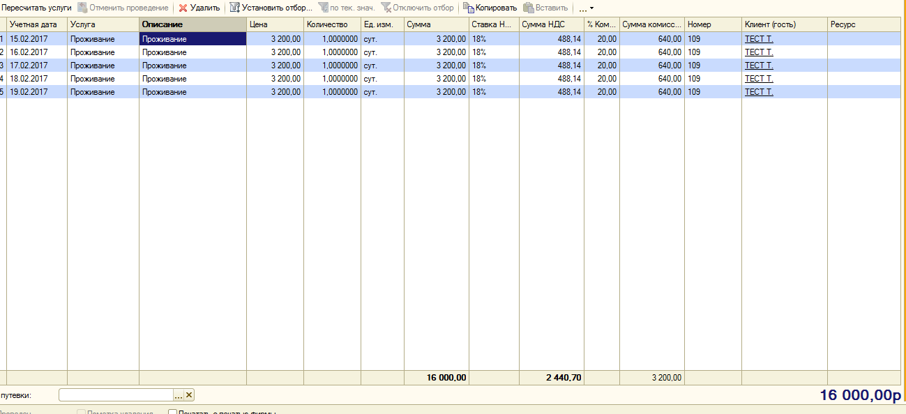Open ТЕСТ Т. guest link for 18.02.2017
Screen dimensions: 906x414
(x=759, y=79)
